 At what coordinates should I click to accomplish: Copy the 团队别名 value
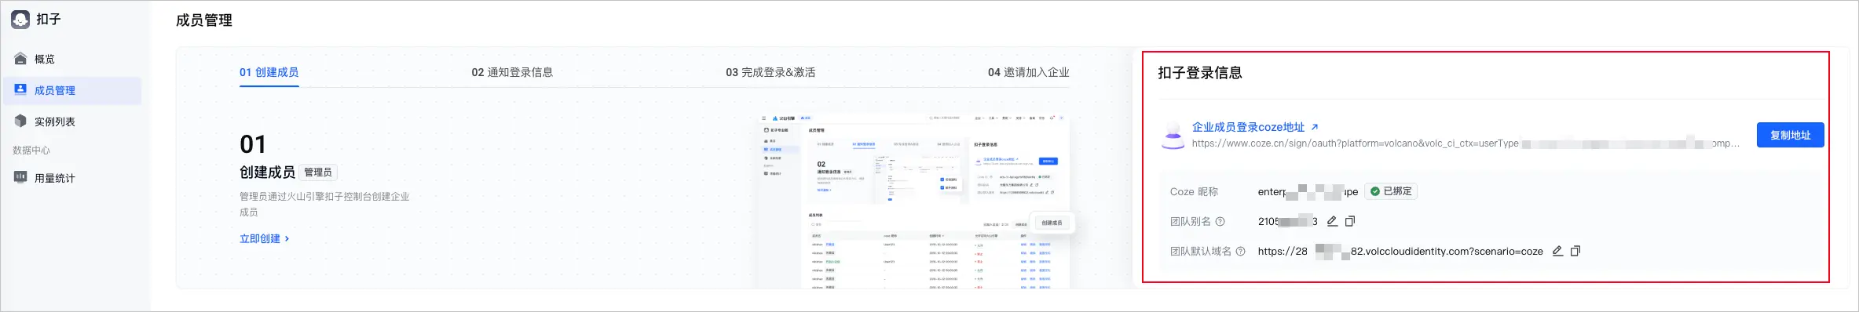(1350, 222)
